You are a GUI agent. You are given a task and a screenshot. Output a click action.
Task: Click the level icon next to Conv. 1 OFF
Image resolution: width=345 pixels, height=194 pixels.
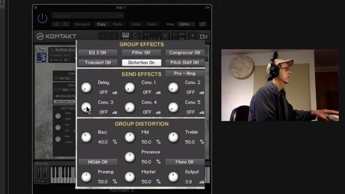(x=158, y=93)
